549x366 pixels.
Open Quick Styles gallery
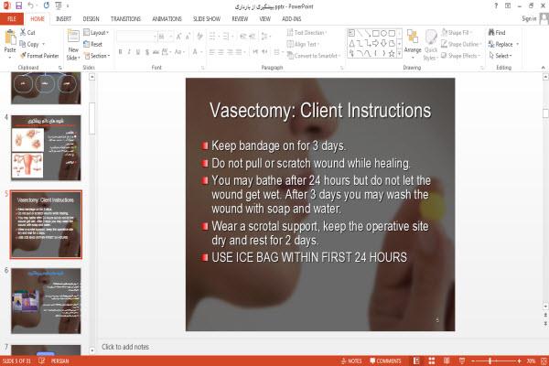coord(431,45)
